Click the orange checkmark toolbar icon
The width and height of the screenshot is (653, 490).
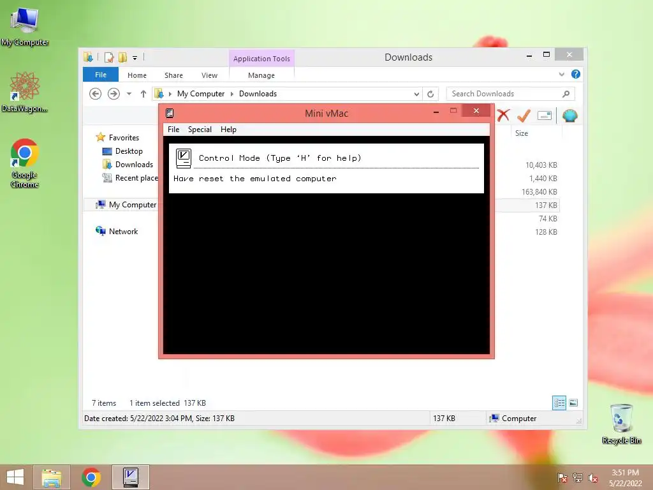524,115
